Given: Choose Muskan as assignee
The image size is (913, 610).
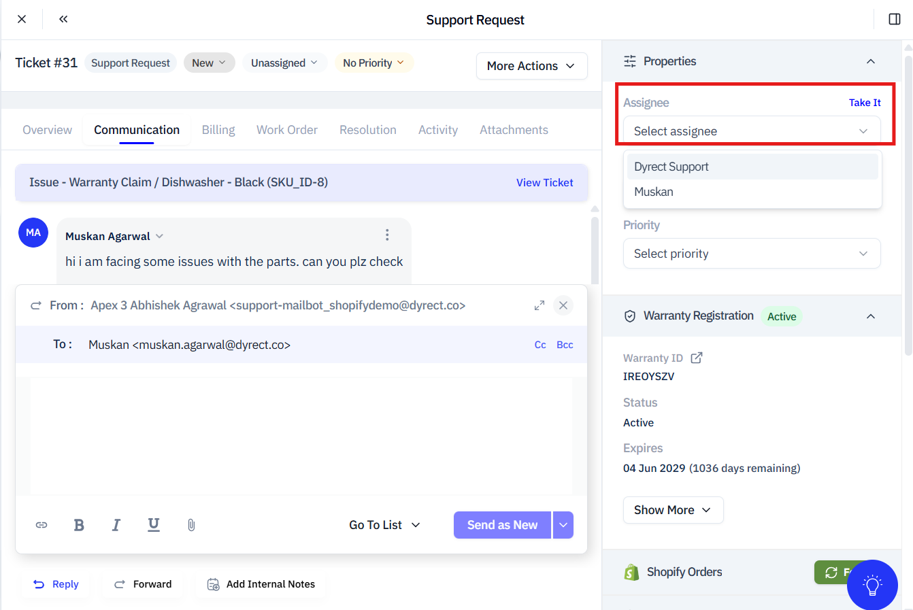Looking at the screenshot, I should [x=752, y=192].
